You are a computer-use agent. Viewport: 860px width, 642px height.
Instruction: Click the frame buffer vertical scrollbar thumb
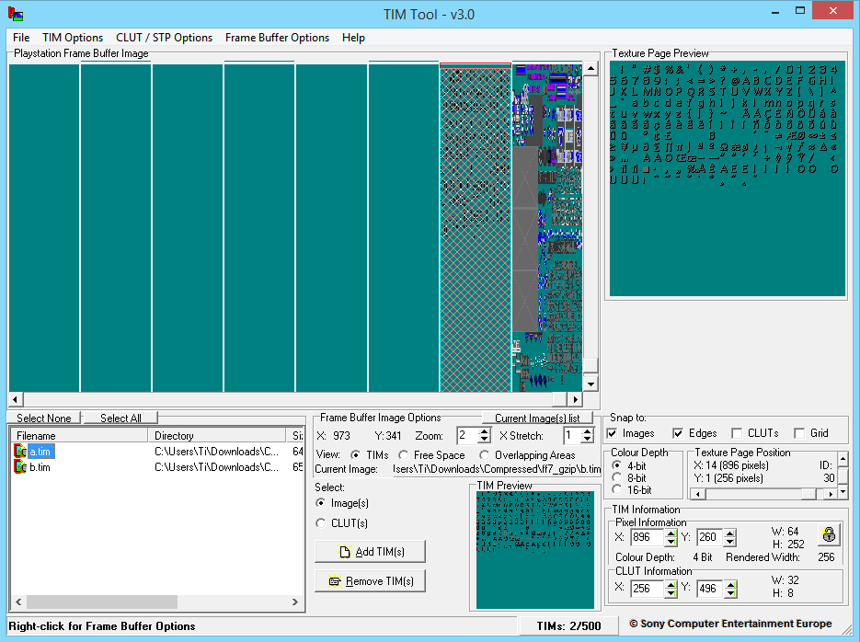pos(591,365)
